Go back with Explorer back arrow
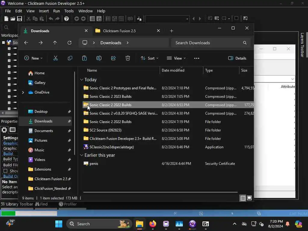This screenshot has width=308, height=231. [x=26, y=43]
